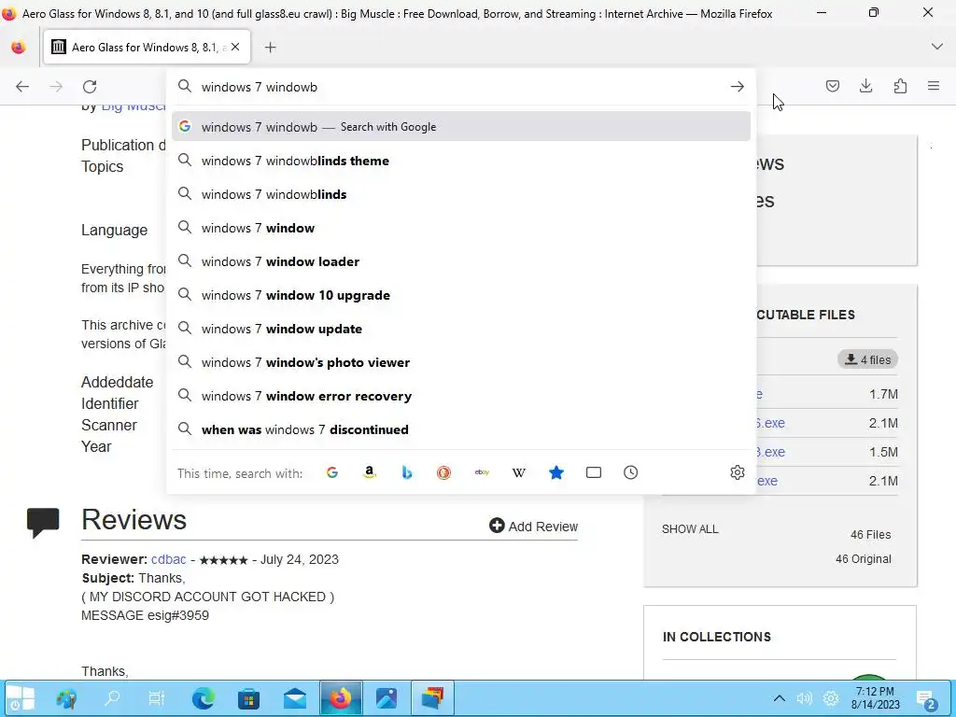Go back to previous page
Viewport: 956px width, 717px height.
(22, 87)
